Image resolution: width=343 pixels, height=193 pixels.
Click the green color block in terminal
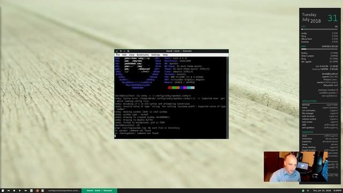174,87
